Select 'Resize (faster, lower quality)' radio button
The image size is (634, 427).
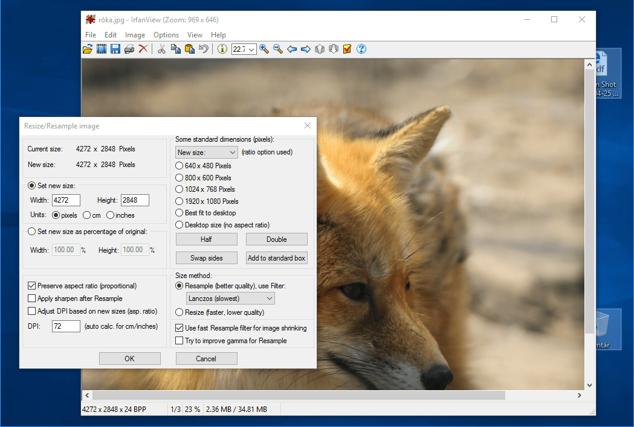pyautogui.click(x=179, y=312)
